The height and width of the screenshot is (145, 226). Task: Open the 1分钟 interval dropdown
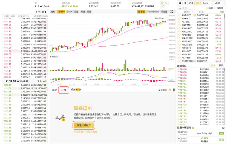[61, 12]
